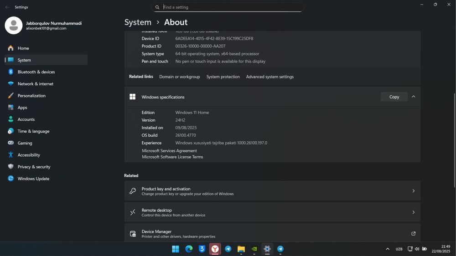Viewport: 456px width, 256px height.
Task: Open the user profile avatar
Action: [x=14, y=25]
